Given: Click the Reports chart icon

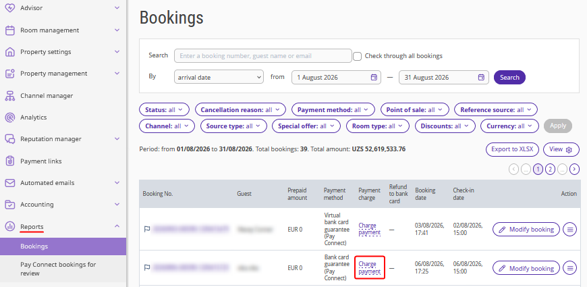Looking at the screenshot, I should point(10,226).
